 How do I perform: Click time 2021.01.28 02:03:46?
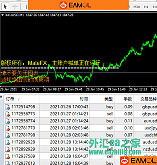(x=69, y=128)
